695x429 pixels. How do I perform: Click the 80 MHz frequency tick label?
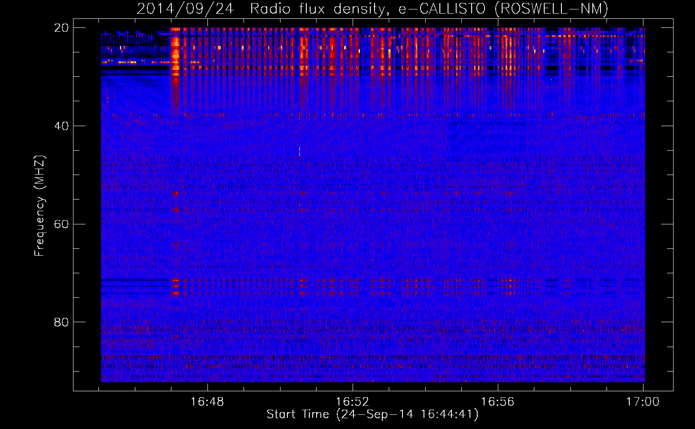coord(61,322)
